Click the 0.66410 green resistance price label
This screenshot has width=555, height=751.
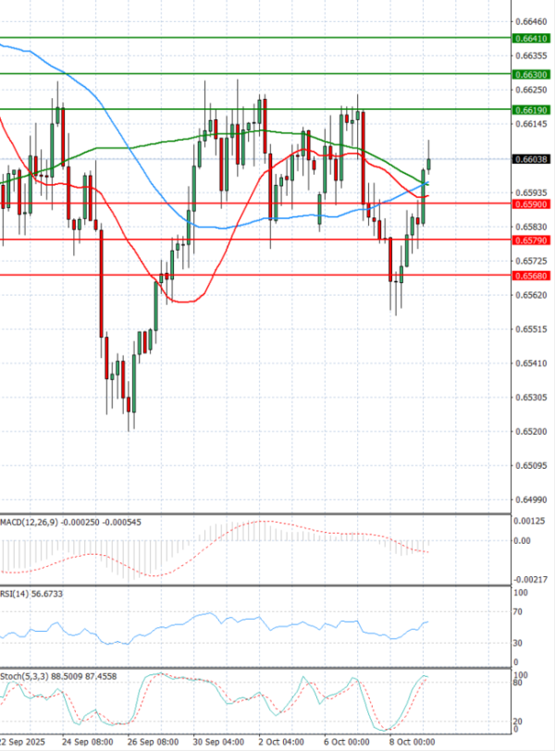(532, 39)
